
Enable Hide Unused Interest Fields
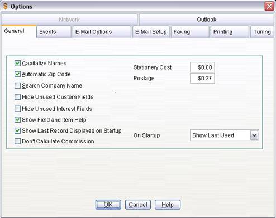click(x=17, y=109)
